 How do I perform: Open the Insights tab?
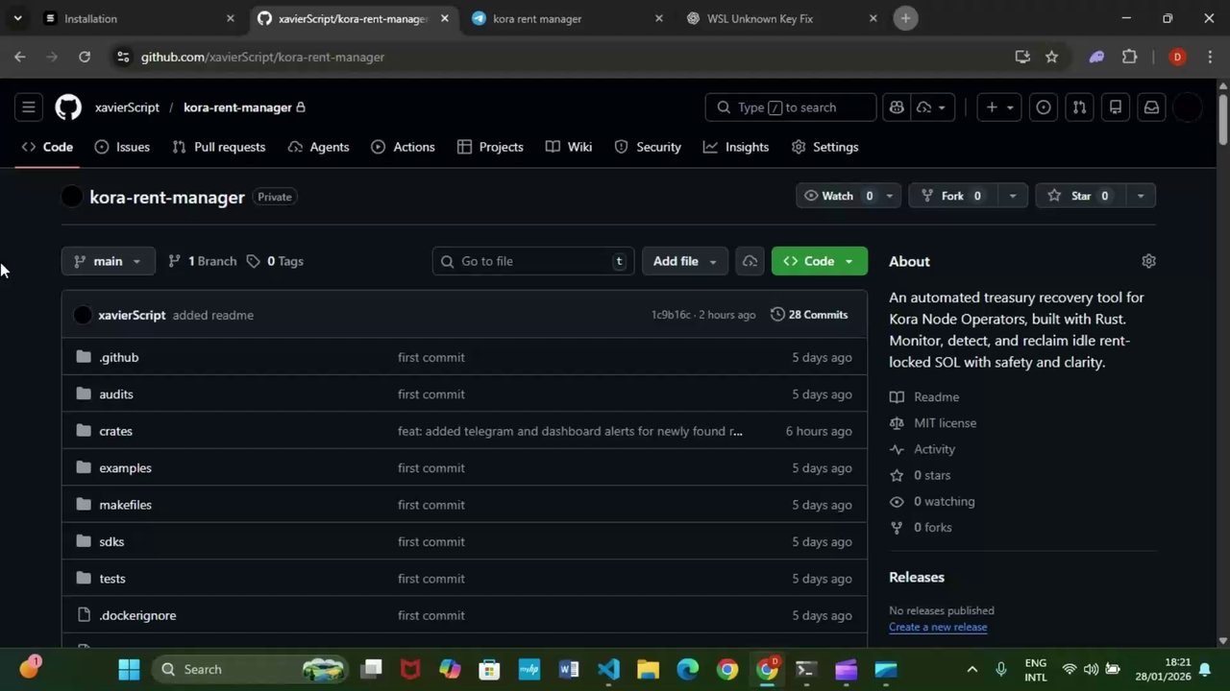(x=736, y=147)
